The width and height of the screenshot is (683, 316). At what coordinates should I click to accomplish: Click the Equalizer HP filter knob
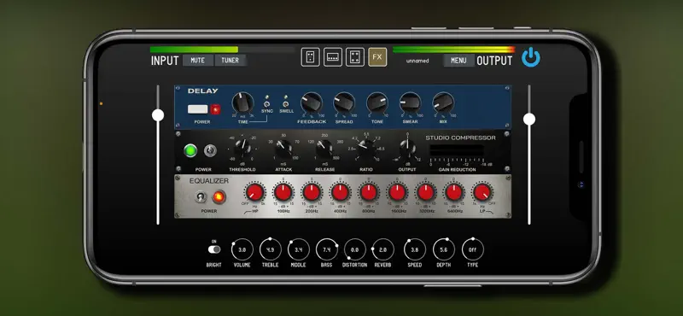pos(254,192)
